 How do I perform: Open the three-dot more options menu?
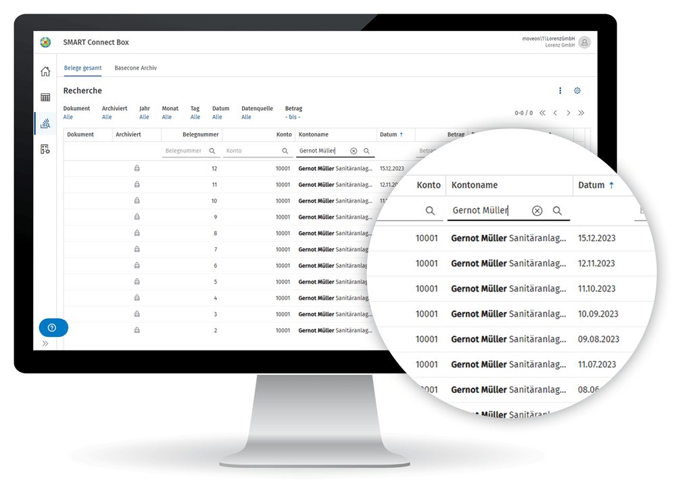point(560,91)
